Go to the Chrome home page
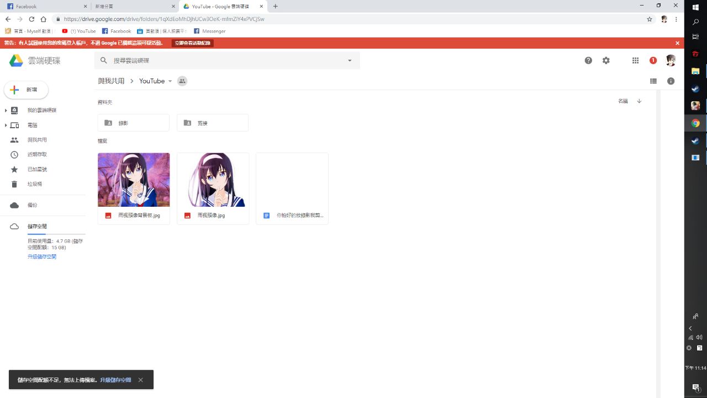The height and width of the screenshot is (398, 707). pos(43,19)
